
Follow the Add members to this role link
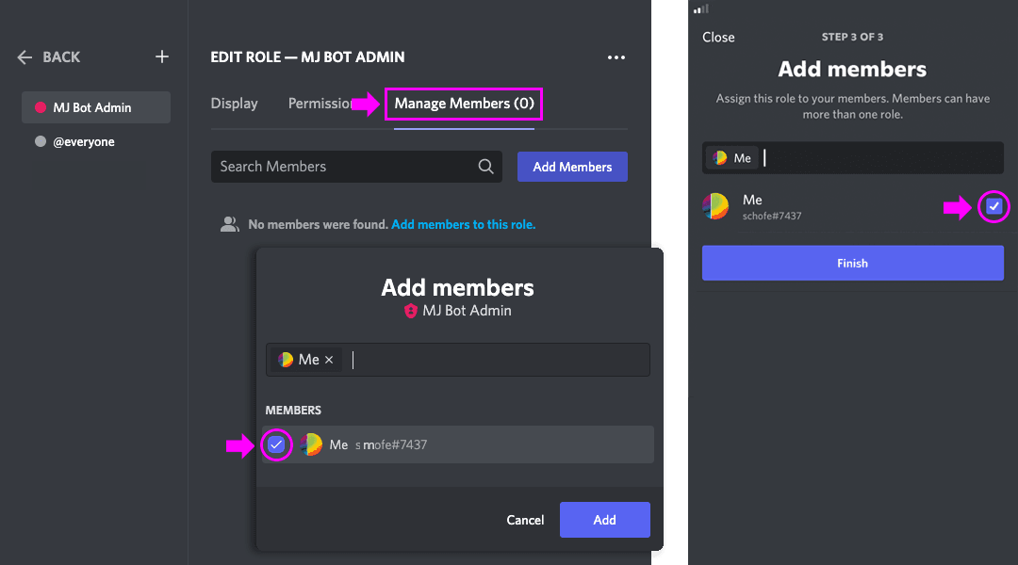click(464, 224)
